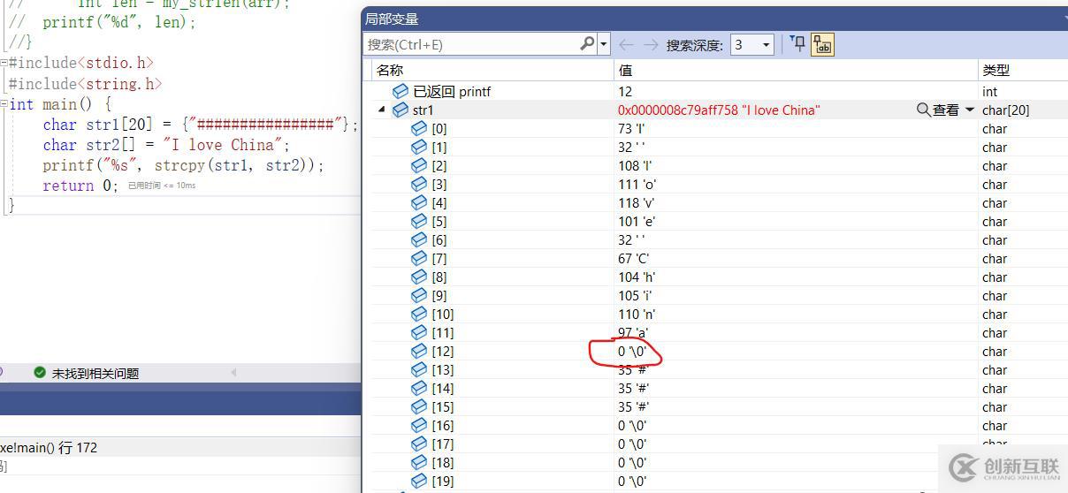The height and width of the screenshot is (493, 1068).
Task: Click the variable icon for element [19]
Action: coord(419,481)
